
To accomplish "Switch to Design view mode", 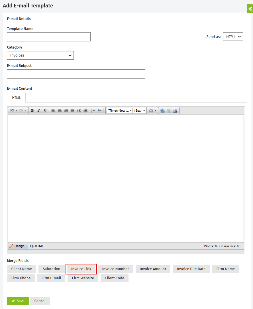I will pyautogui.click(x=18, y=246).
